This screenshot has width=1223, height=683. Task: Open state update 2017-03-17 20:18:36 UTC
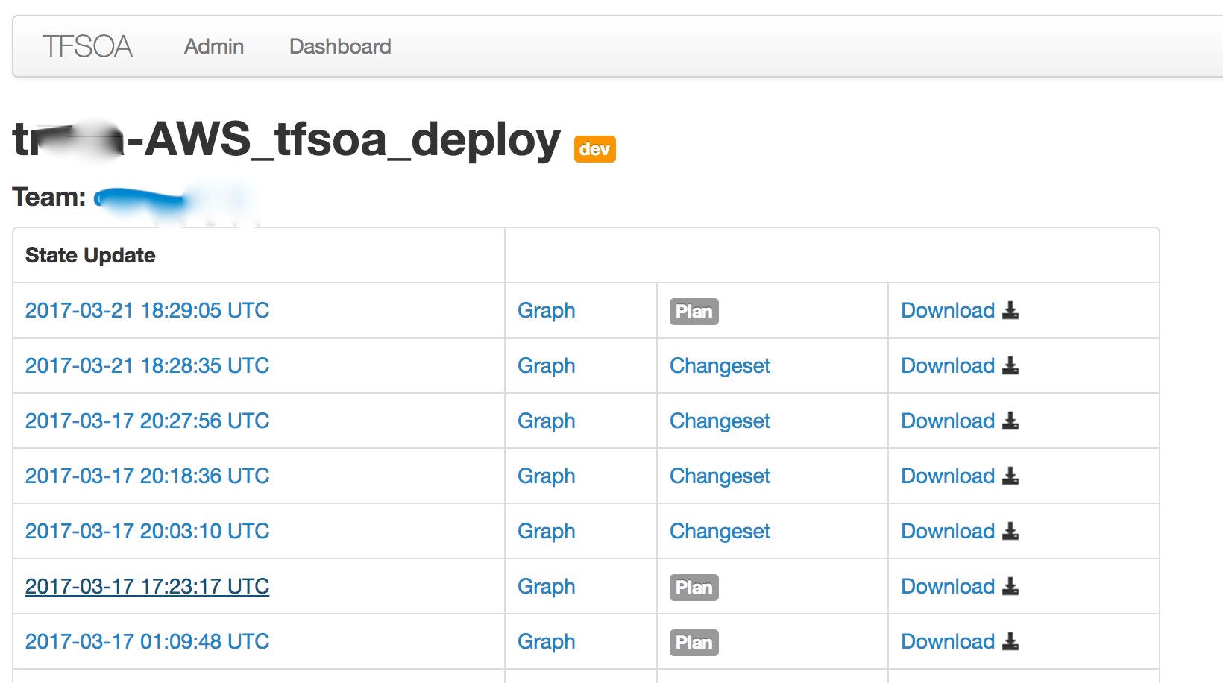pyautogui.click(x=148, y=476)
